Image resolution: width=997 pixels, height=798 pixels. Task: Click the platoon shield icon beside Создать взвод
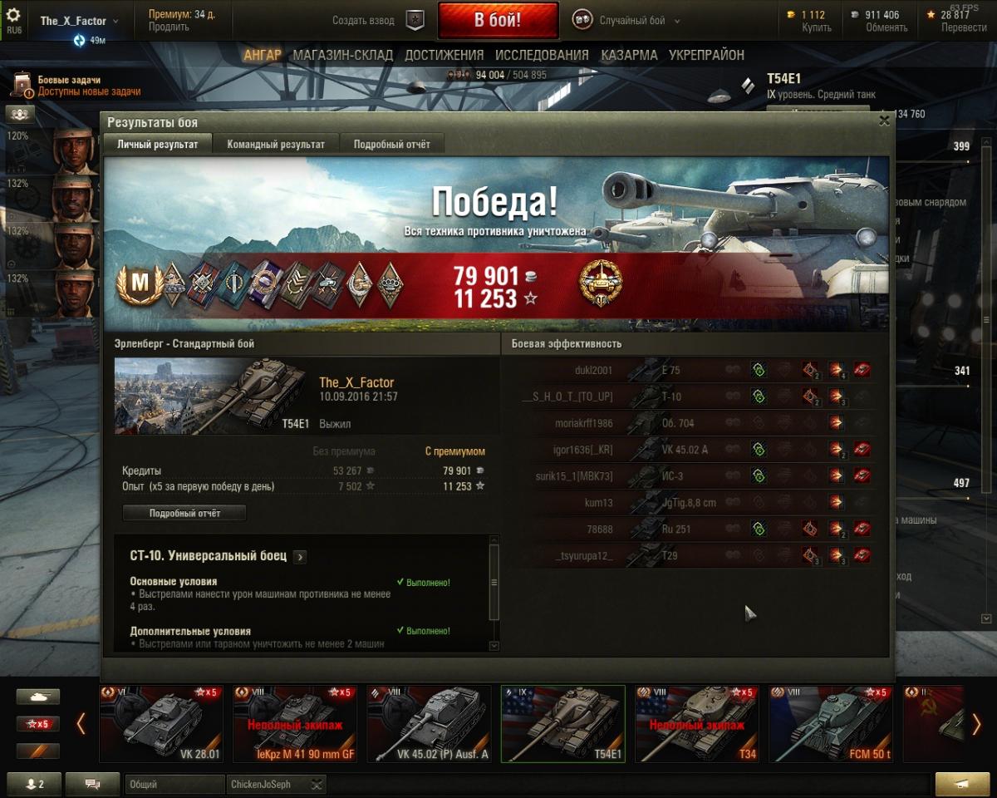[415, 21]
